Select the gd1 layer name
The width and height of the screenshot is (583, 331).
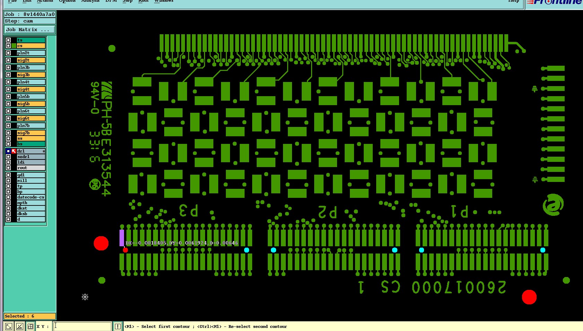point(31,175)
